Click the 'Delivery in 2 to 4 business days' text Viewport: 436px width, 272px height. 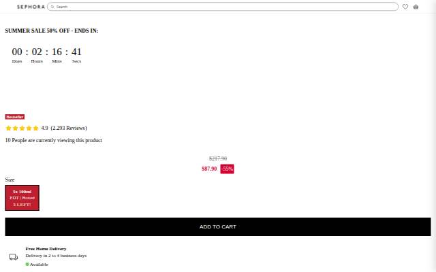(x=56, y=256)
